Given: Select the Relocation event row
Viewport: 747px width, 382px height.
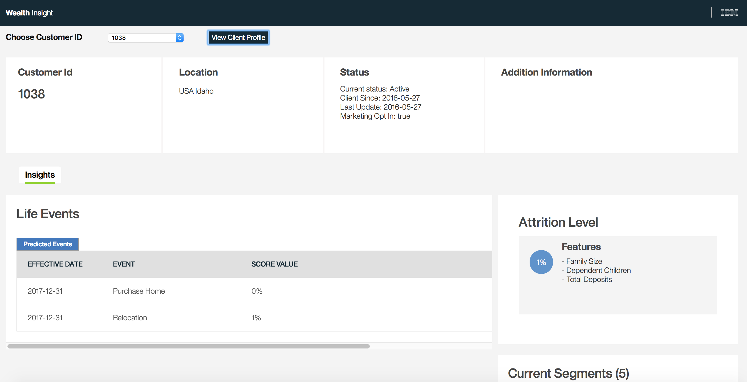Looking at the screenshot, I should tap(130, 318).
